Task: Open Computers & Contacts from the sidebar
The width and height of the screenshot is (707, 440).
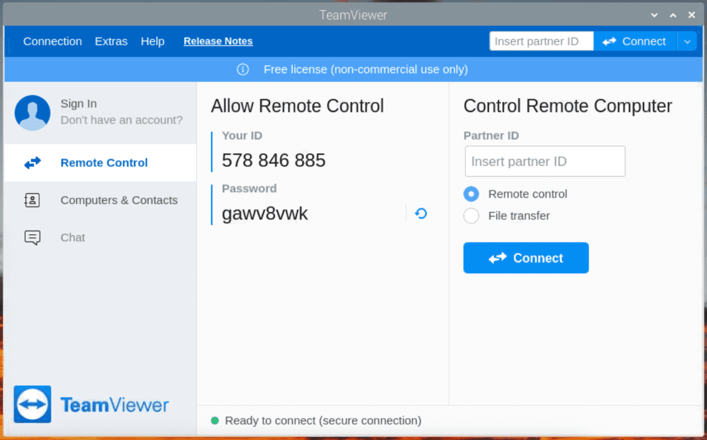Action: tap(33, 200)
